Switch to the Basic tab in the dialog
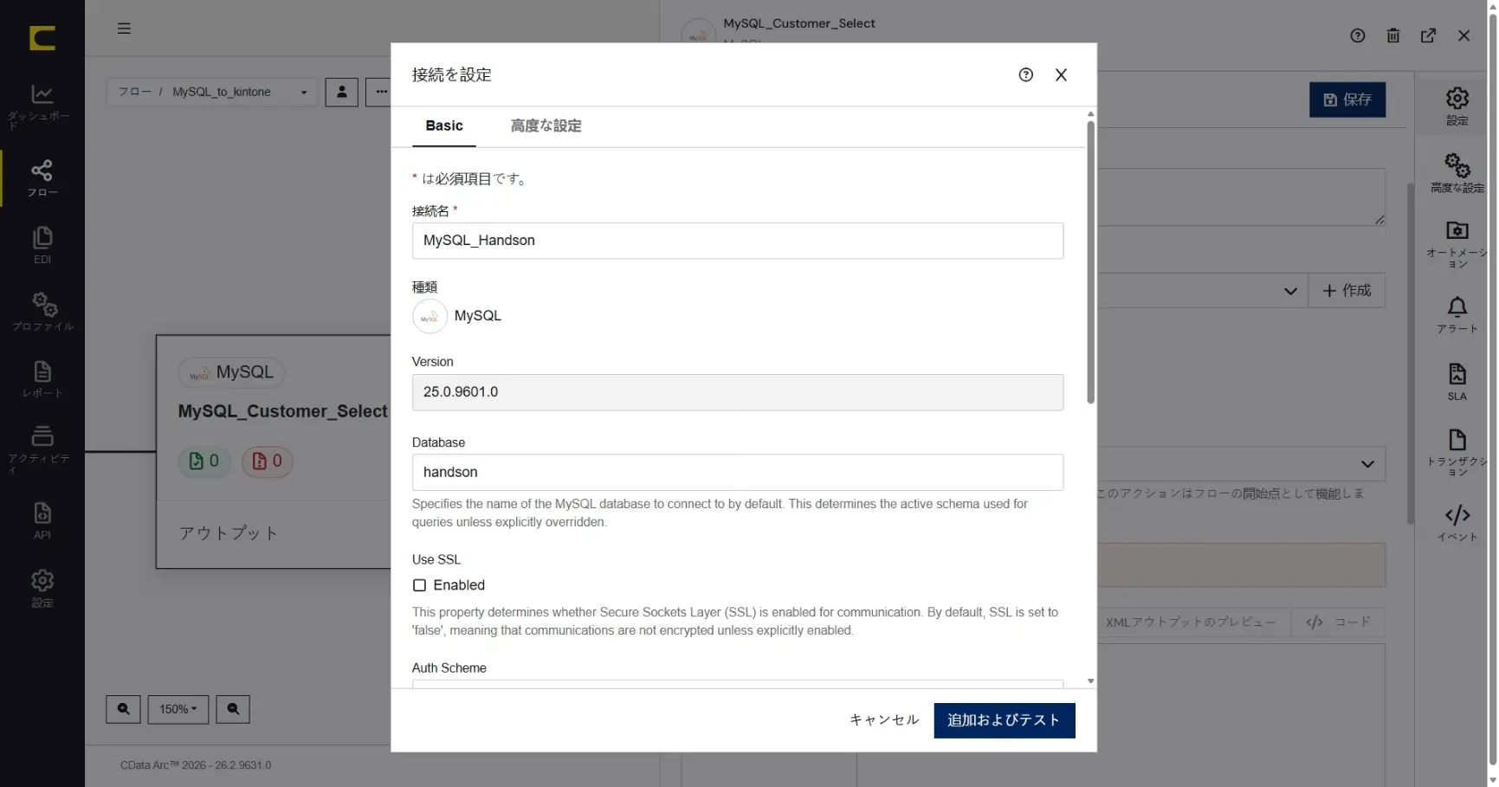Viewport: 1499px width, 787px height. click(x=444, y=126)
